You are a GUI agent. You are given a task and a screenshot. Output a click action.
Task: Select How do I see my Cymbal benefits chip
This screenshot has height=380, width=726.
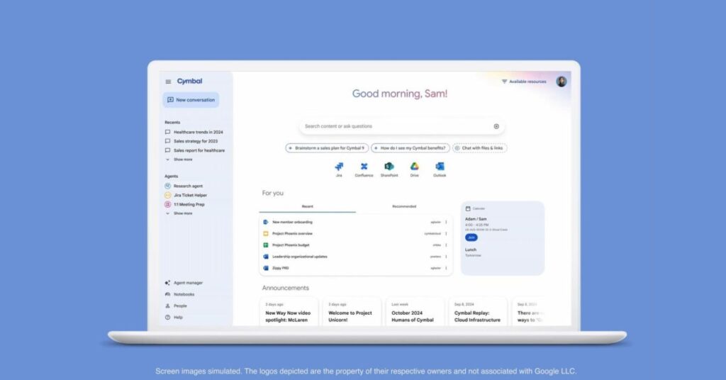pyautogui.click(x=411, y=148)
